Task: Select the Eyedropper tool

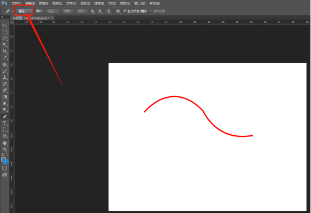Action: click(4, 58)
